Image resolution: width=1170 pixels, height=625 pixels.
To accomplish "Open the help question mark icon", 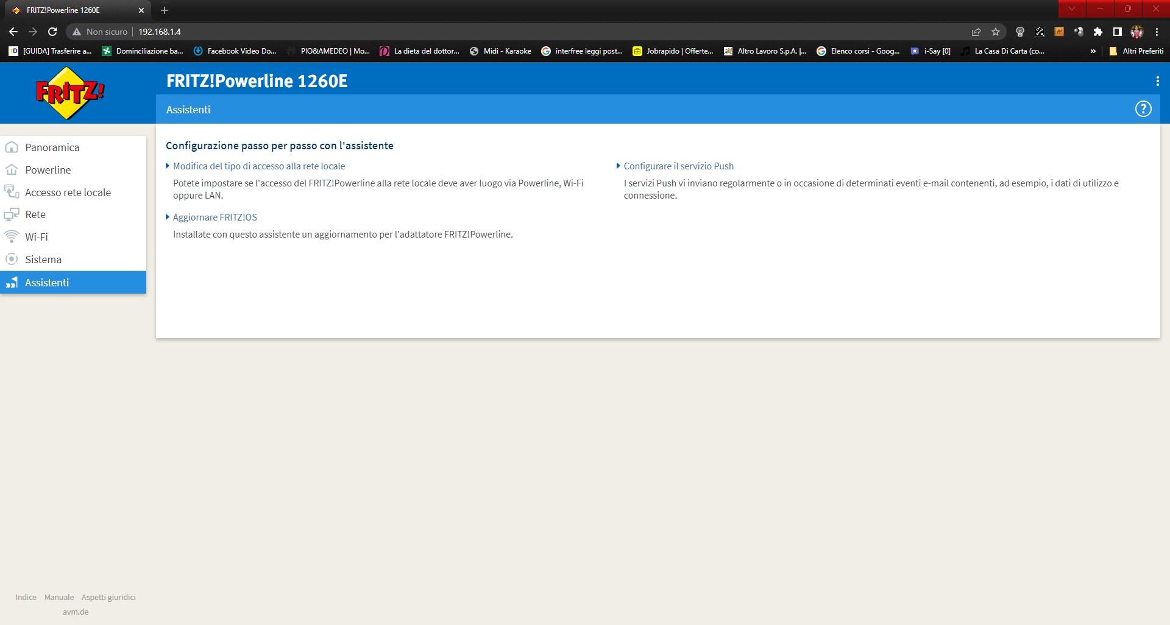I will 1143,109.
